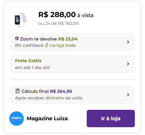
Task: Click the em até 1 dia útil delivery text
Action: 32,68
